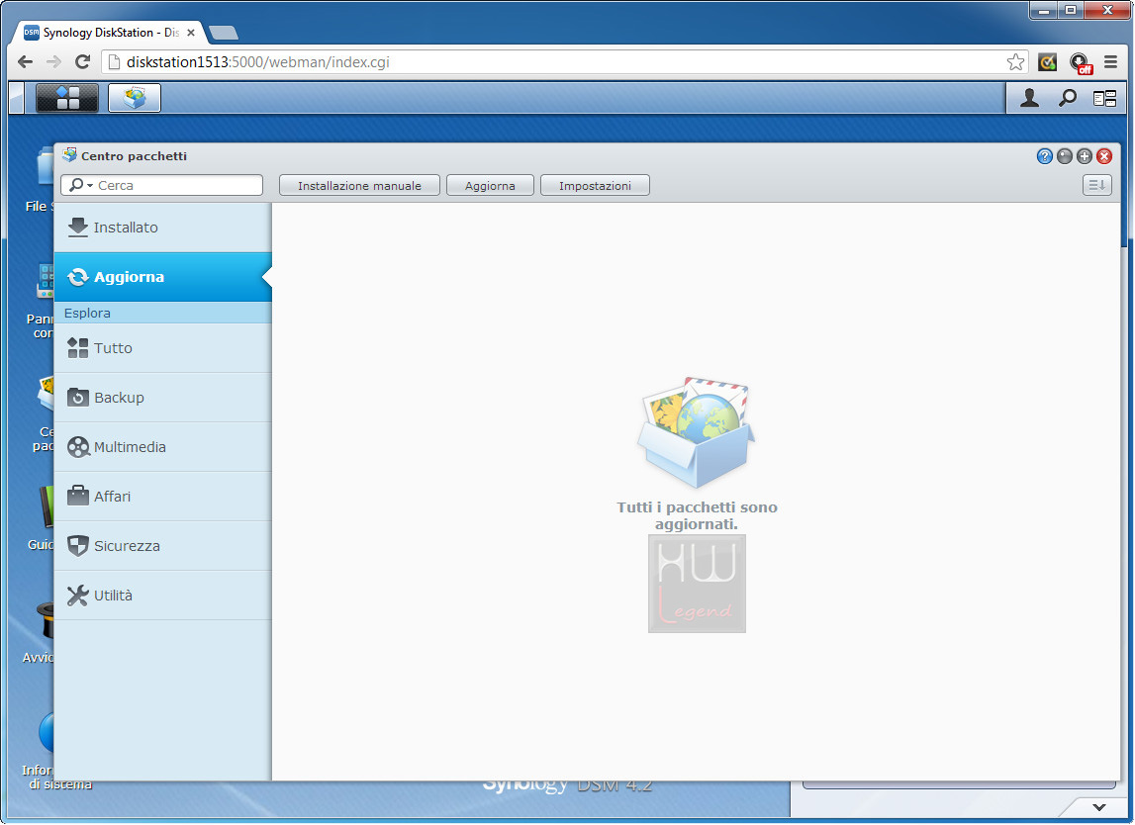Click the Centro pacchetti title bar icon
Image resolution: width=1135 pixels, height=825 pixels.
coord(69,155)
